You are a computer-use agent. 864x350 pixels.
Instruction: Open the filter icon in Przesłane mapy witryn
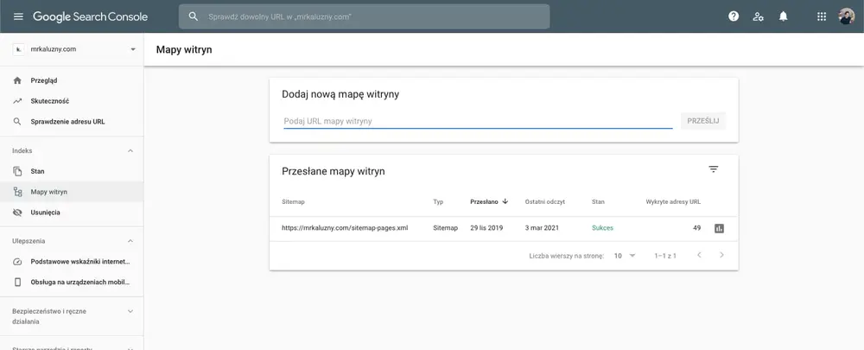pyautogui.click(x=713, y=169)
